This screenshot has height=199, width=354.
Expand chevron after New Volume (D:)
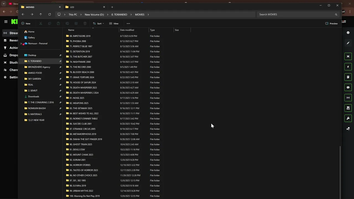[108, 14]
